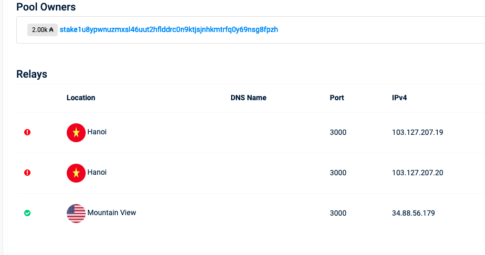Viewport: 485px width, 255px height.
Task: Click IP address 34.88.56.179
Action: coord(413,213)
